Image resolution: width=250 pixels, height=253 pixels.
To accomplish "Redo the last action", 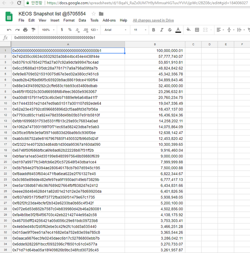I will coord(17,30).
